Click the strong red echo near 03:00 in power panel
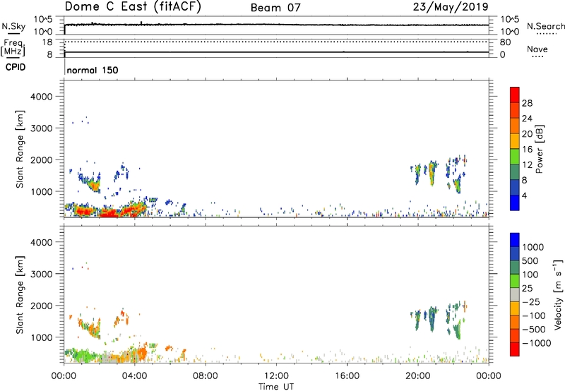The image size is (565, 391). click(110, 212)
